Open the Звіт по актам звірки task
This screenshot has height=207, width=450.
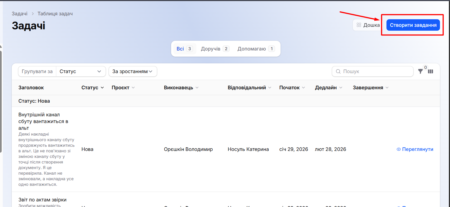point(42,200)
